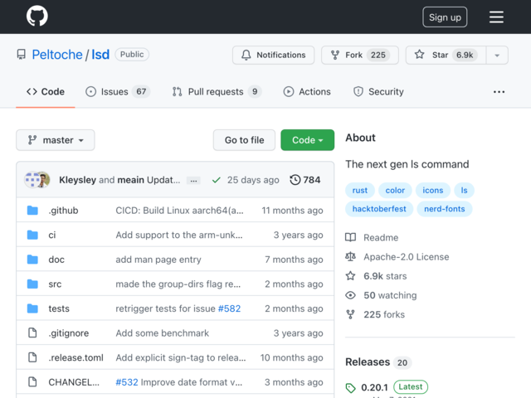The width and height of the screenshot is (531, 398).
Task: Click the ci folder icon
Action: tap(32, 235)
